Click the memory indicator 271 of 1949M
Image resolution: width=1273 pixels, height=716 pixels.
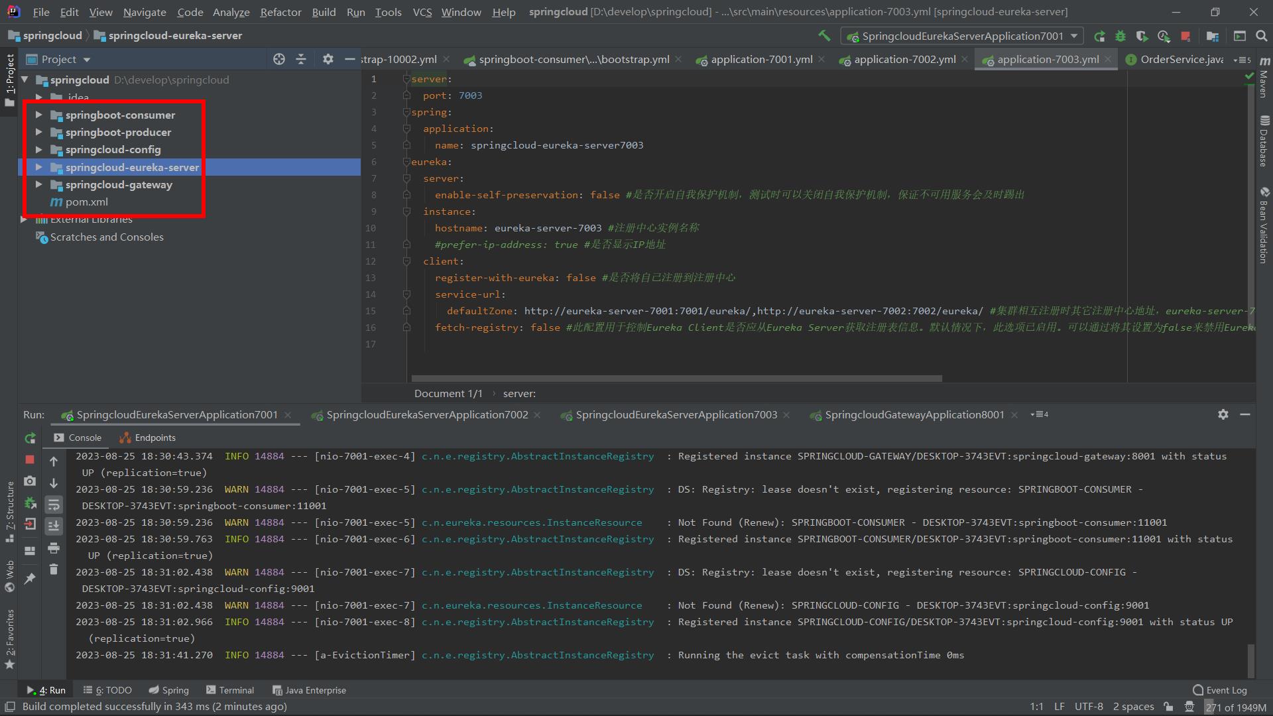1236,707
